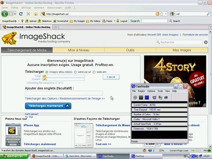Open CamStudio File menu
Image resolution: width=212 pixels, height=159 pixels.
click(x=134, y=91)
